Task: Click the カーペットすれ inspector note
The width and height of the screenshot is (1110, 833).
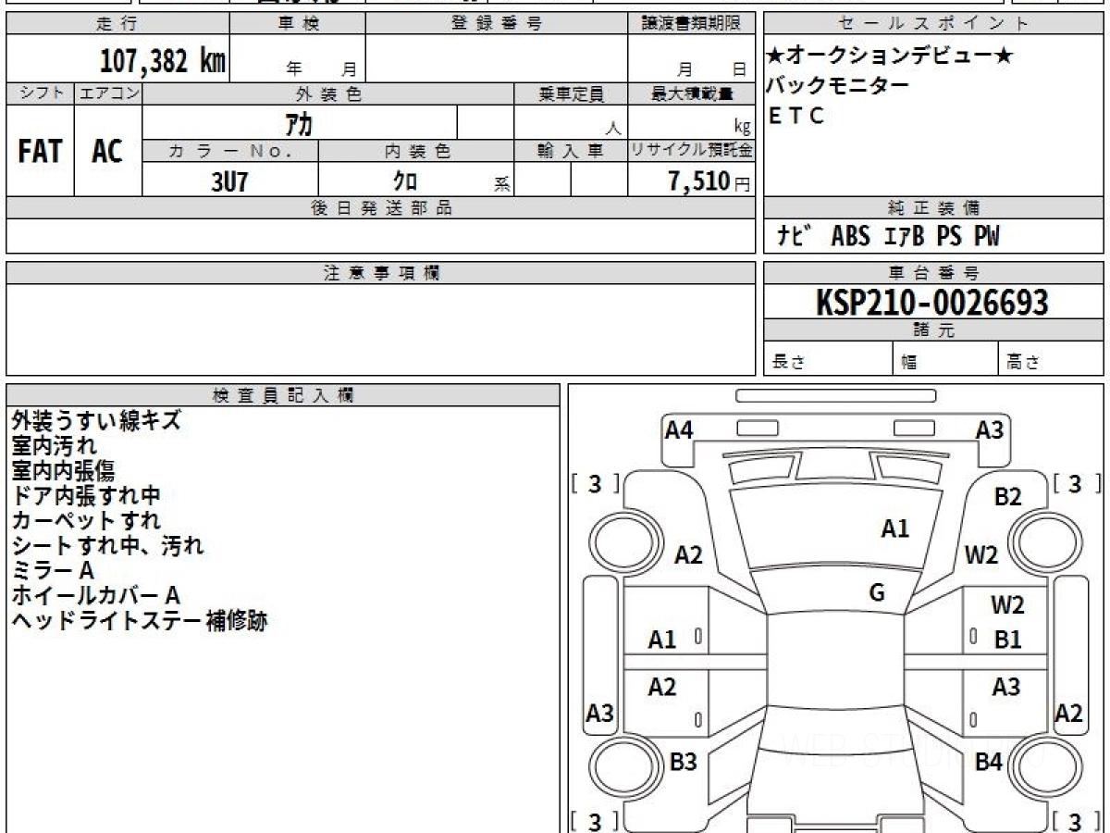Action: (86, 520)
